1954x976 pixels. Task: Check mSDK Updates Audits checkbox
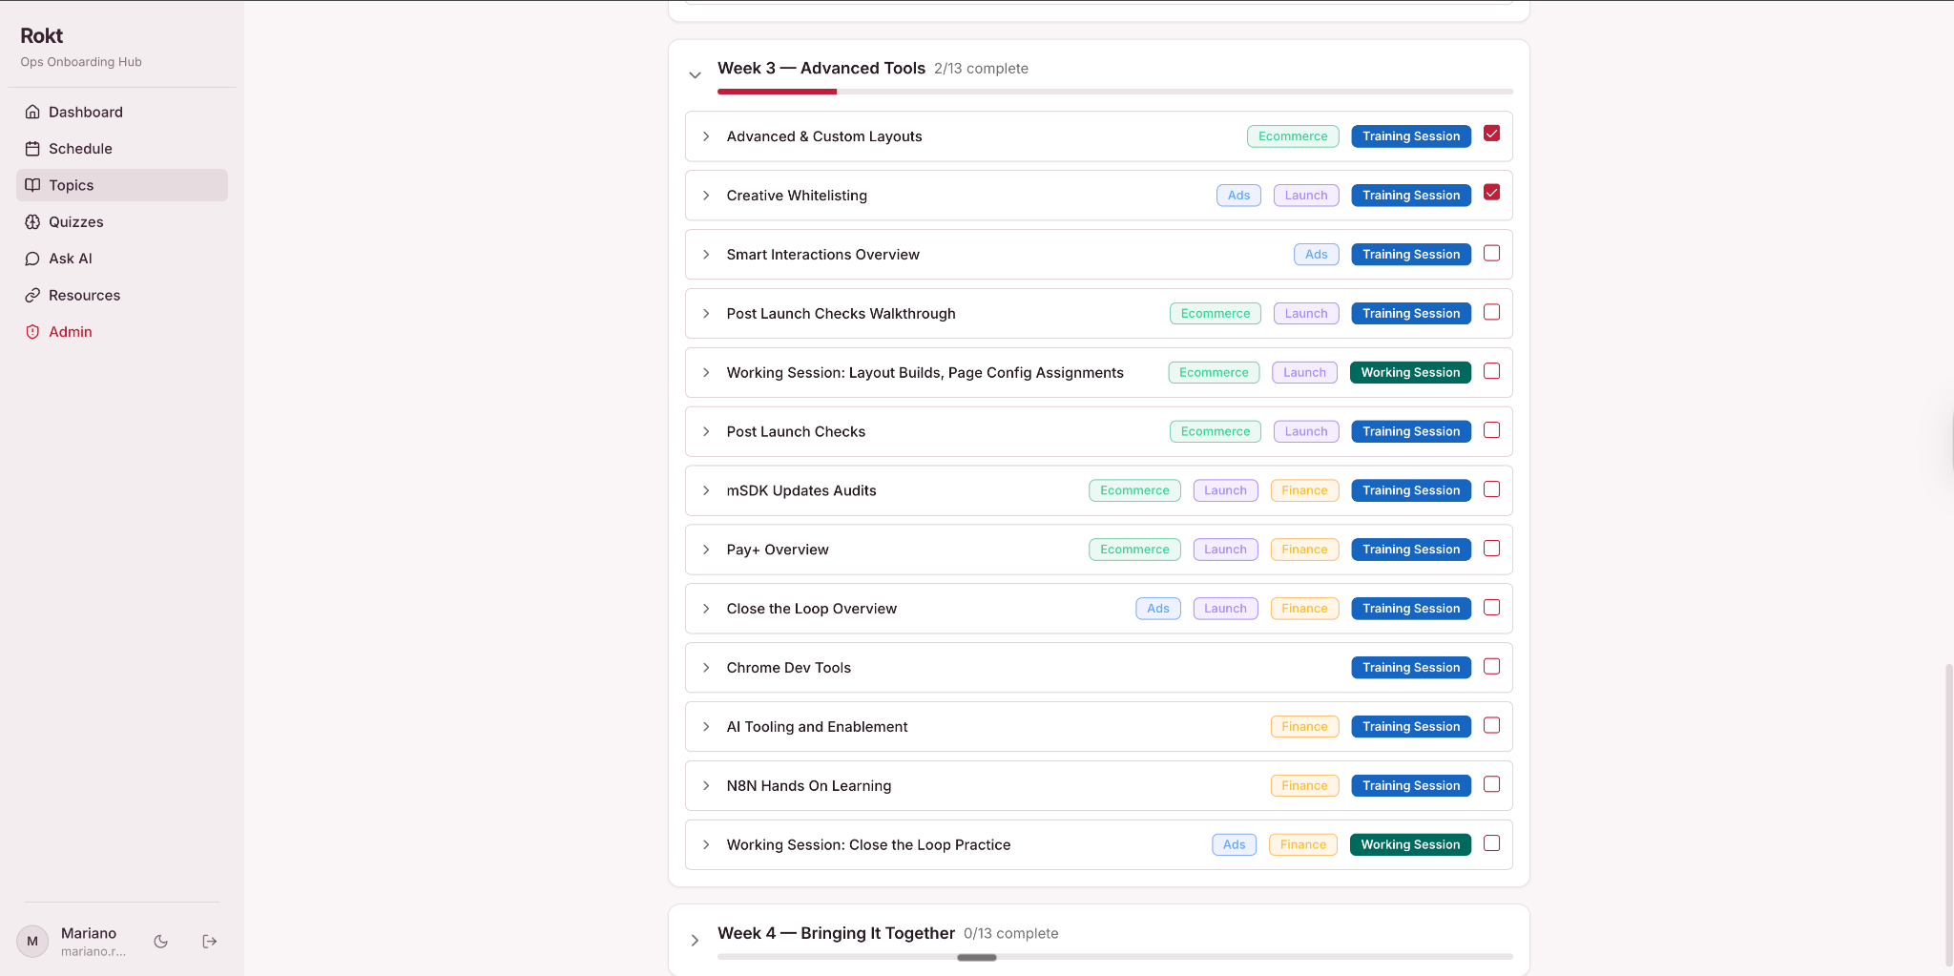[1492, 489]
